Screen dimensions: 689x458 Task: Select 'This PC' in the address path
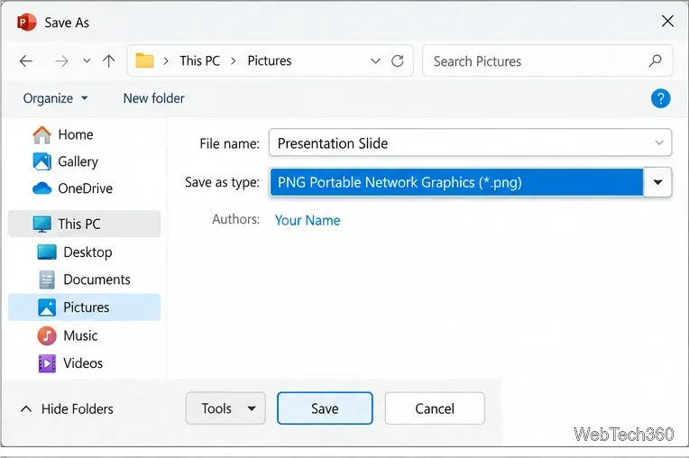199,60
